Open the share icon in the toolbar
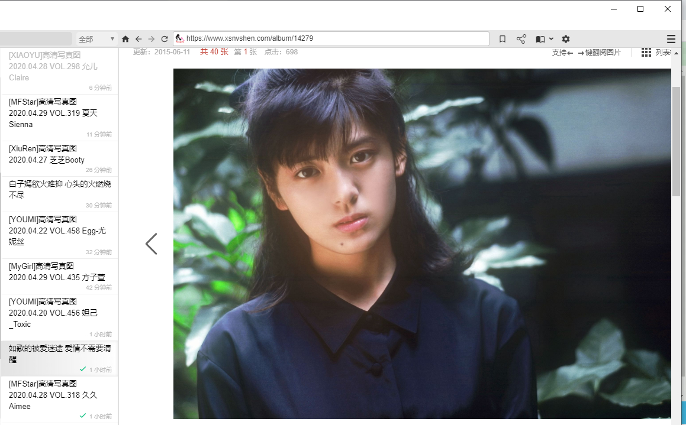Screen dimensions: 686x425 tap(521, 39)
